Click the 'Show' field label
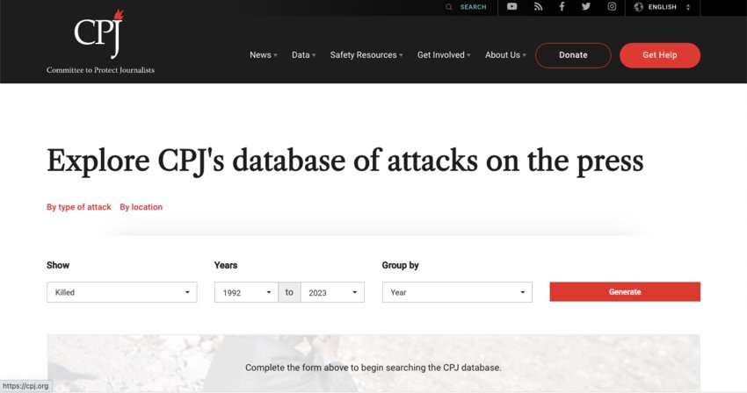Screen dimensions: 747x393 coord(58,266)
